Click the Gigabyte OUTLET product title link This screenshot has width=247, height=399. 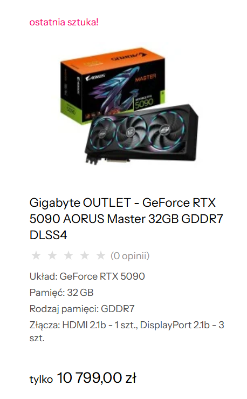tap(126, 219)
